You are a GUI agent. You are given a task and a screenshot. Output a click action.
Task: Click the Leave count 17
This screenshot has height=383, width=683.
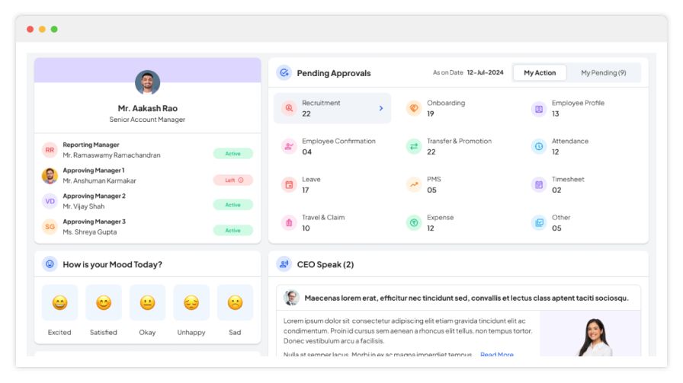tap(306, 190)
